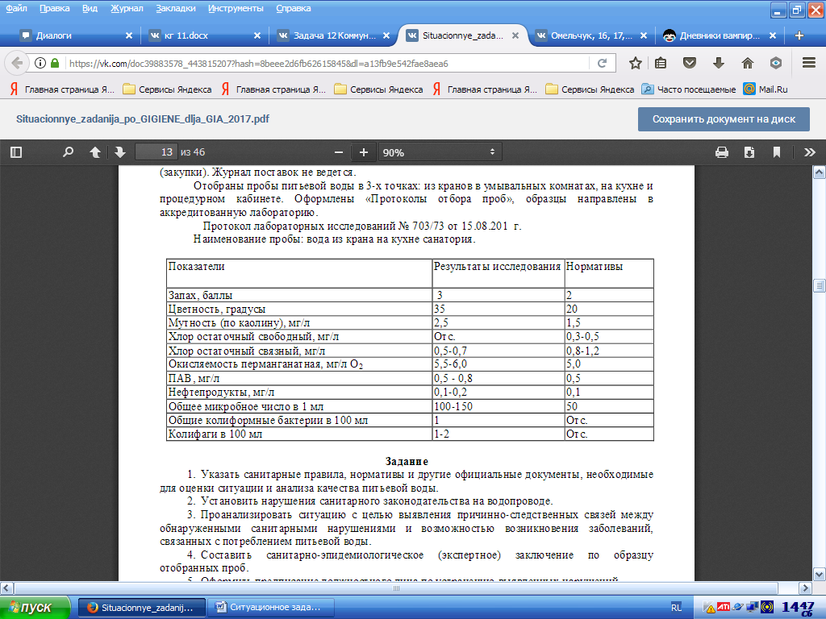826x619 pixels.
Task: Click the browser back arrow button
Action: pos(17,63)
